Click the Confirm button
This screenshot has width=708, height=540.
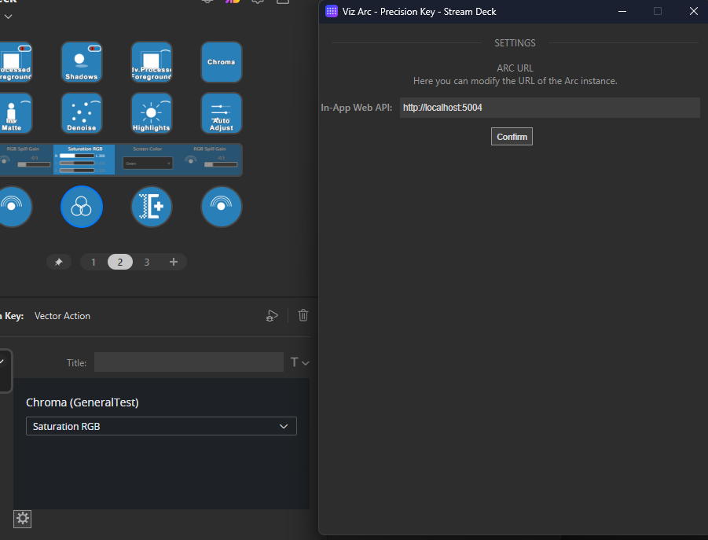click(512, 136)
